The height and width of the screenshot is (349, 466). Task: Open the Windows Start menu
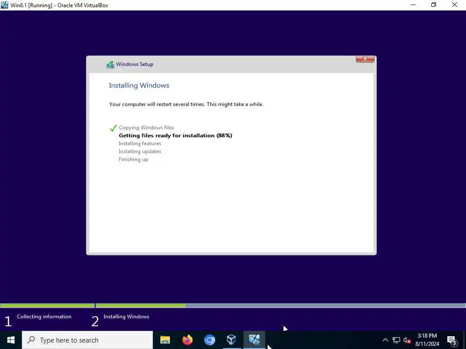(x=11, y=340)
